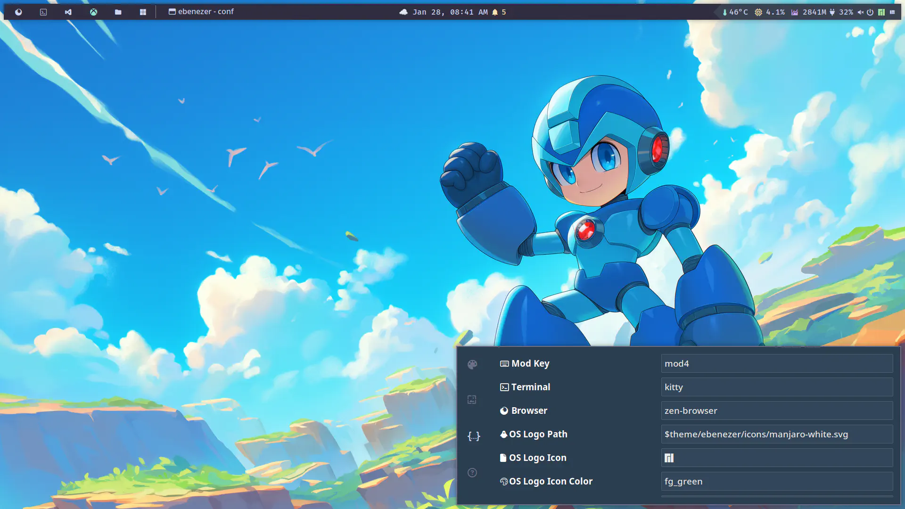
Task: Select the curly braces sidebar icon
Action: click(473, 436)
